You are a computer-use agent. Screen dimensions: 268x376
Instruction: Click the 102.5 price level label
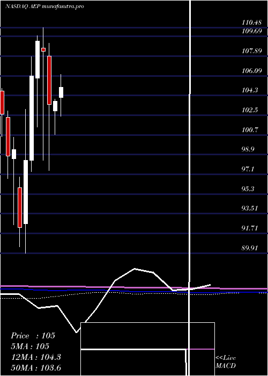(250, 110)
